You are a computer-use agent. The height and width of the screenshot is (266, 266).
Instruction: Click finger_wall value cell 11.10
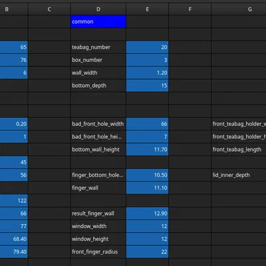[147, 188]
